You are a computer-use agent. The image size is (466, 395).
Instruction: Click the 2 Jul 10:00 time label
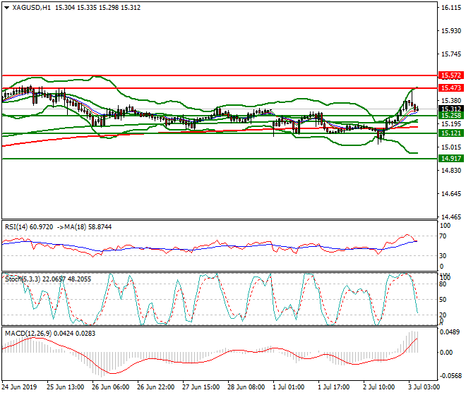point(379,387)
